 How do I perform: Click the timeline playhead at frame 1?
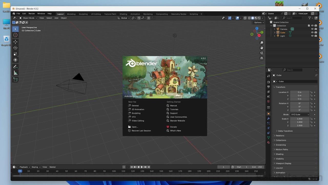pos(20,171)
